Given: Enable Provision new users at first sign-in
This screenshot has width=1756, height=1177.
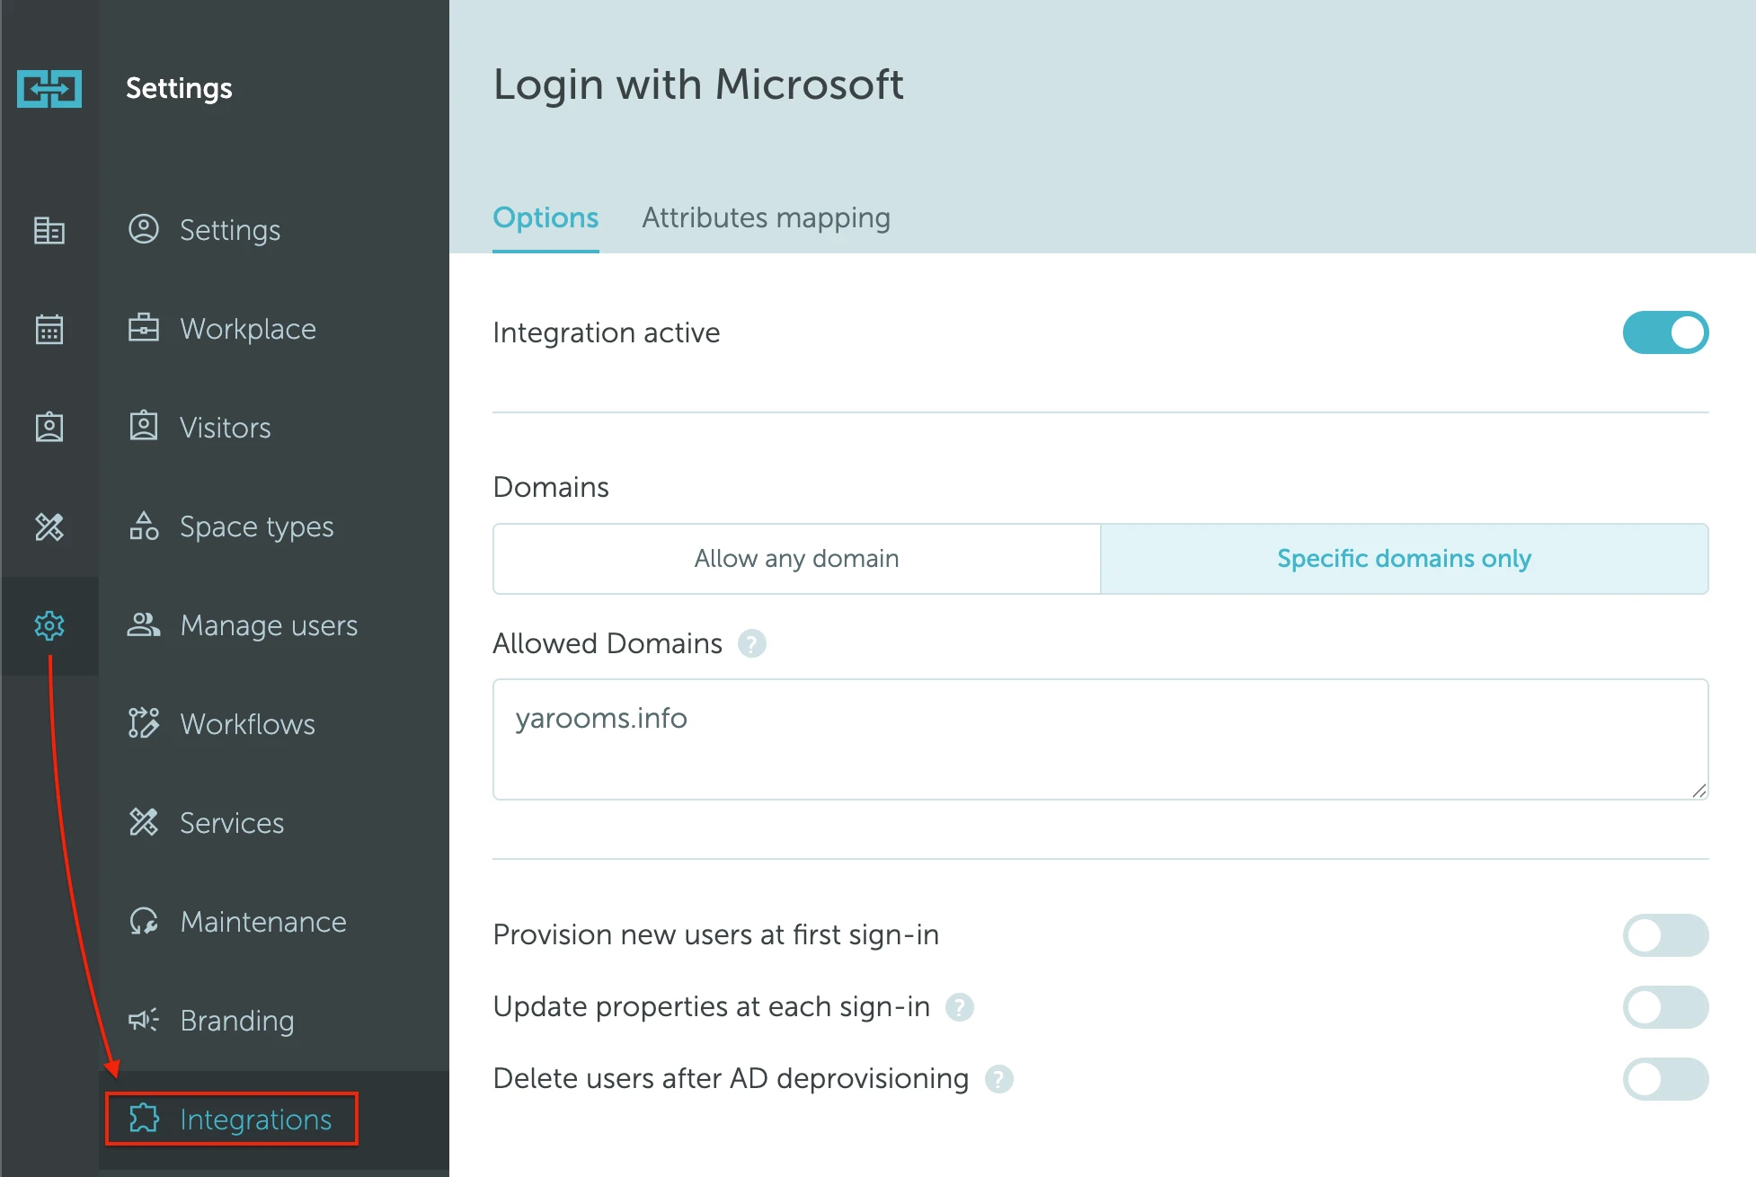Looking at the screenshot, I should [x=1665, y=935].
